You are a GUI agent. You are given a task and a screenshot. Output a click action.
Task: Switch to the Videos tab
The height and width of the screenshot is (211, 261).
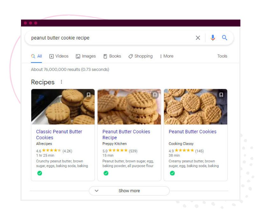click(59, 56)
